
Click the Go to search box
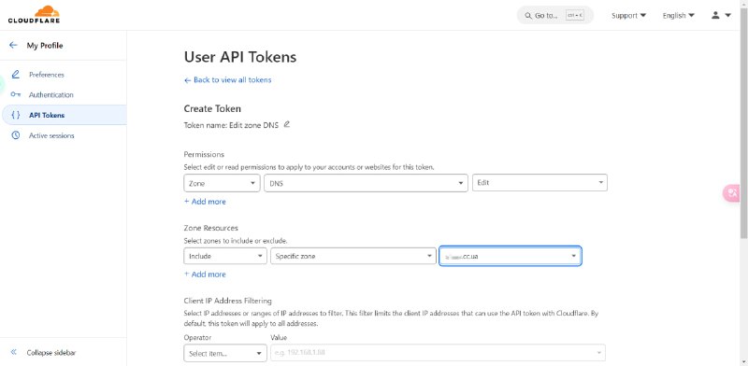click(x=555, y=15)
